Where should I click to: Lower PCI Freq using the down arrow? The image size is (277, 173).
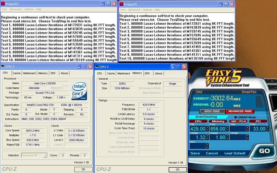tap(268, 130)
